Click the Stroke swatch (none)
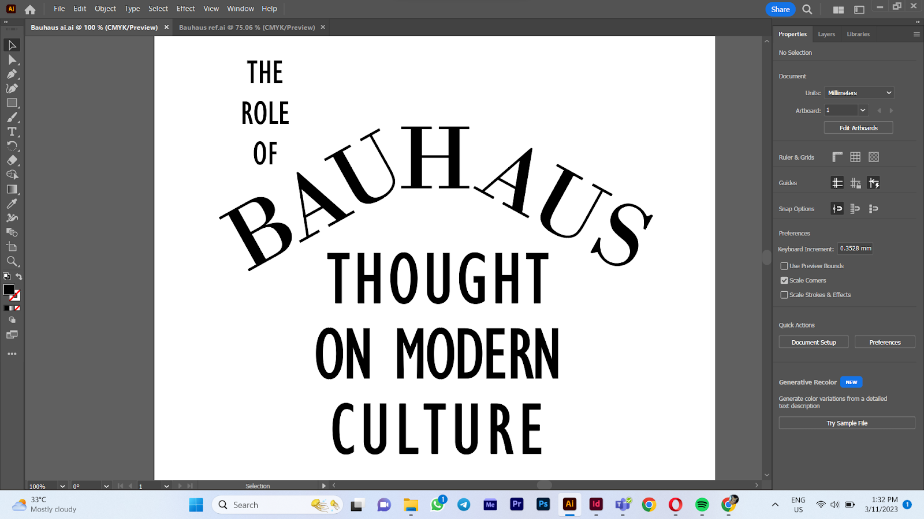The image size is (924, 519). pos(17,296)
